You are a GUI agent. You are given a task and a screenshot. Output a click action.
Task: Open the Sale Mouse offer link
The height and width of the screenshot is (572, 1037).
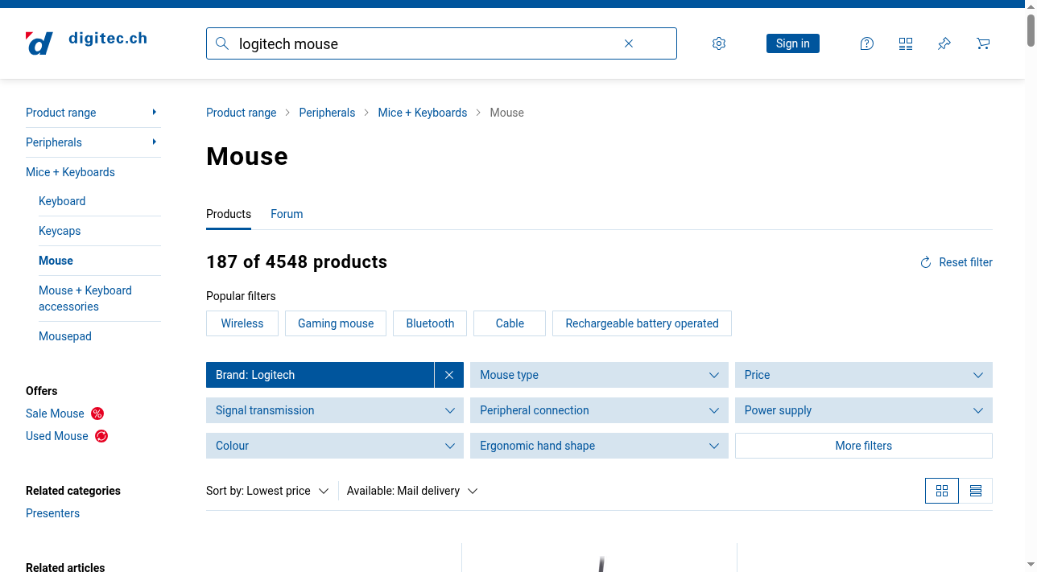(x=55, y=414)
